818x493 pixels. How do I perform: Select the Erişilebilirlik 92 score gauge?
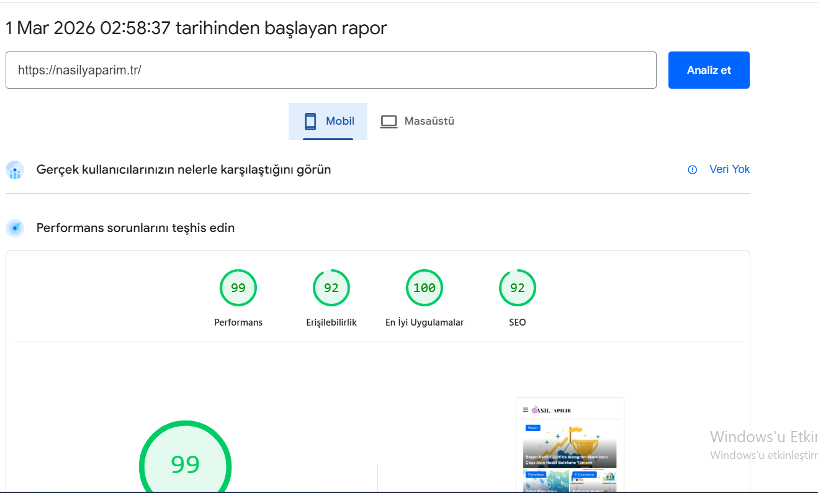[x=331, y=288]
